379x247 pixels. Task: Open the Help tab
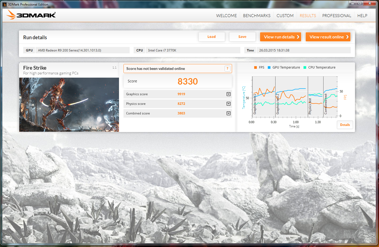click(x=362, y=15)
